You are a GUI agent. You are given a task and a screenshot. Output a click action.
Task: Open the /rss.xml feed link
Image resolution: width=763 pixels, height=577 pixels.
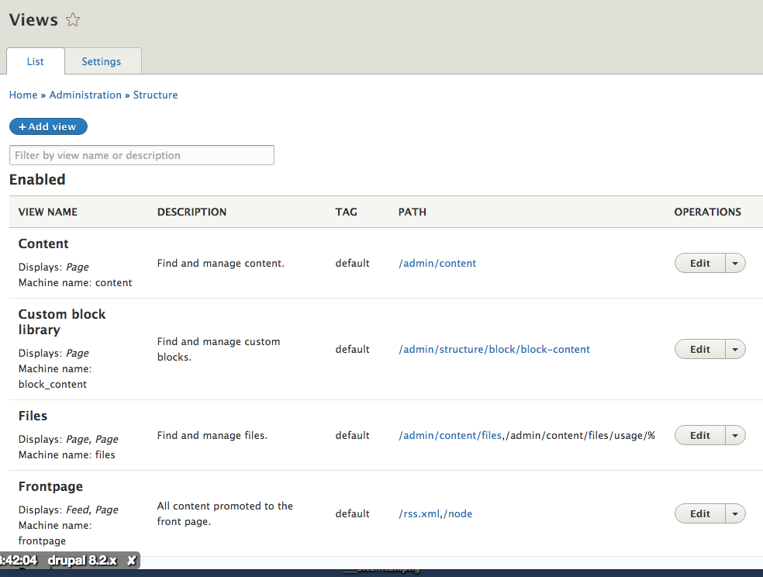pyautogui.click(x=415, y=513)
